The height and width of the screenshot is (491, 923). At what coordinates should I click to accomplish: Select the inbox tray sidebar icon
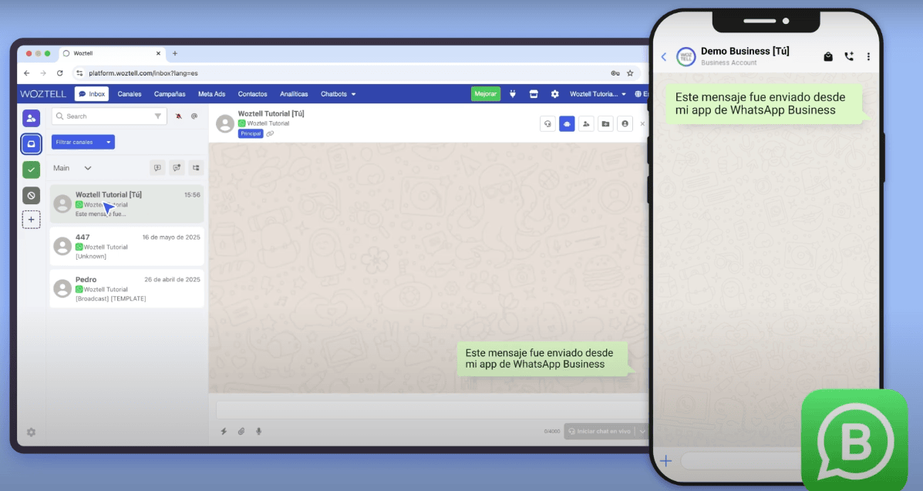(x=31, y=143)
